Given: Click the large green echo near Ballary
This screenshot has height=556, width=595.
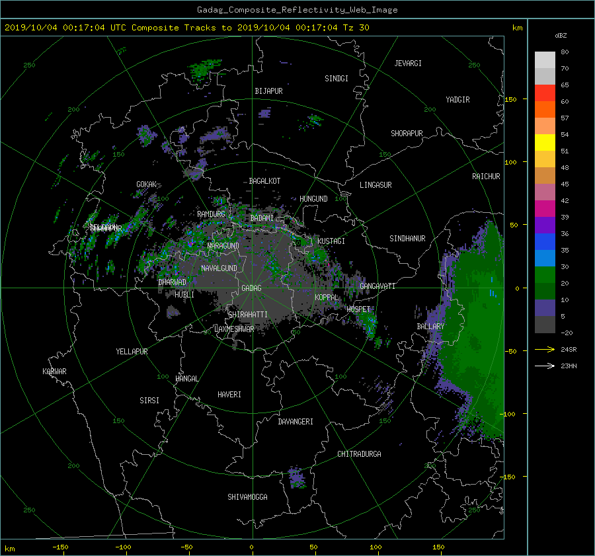Looking at the screenshot, I should 474,330.
